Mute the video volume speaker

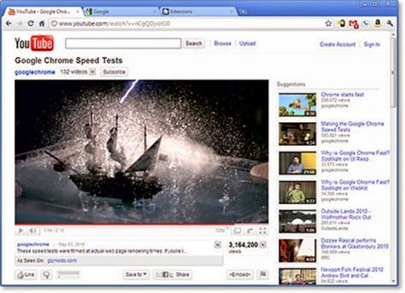34,230
